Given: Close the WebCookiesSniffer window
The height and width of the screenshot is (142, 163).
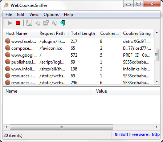Looking at the screenshot, I should [152, 4].
